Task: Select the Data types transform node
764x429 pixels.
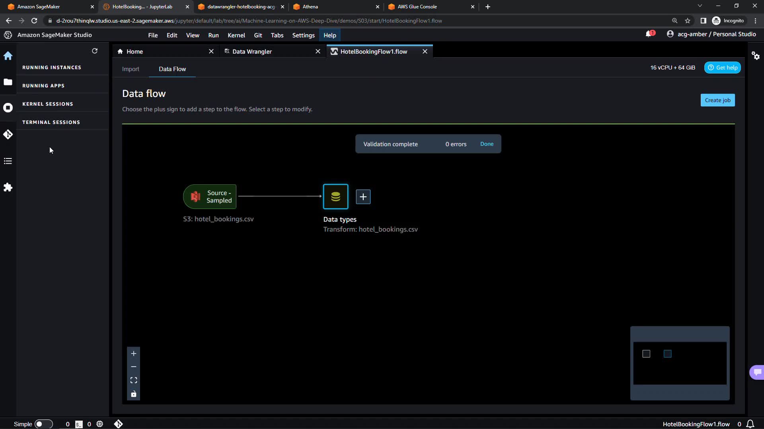Action: [335, 197]
